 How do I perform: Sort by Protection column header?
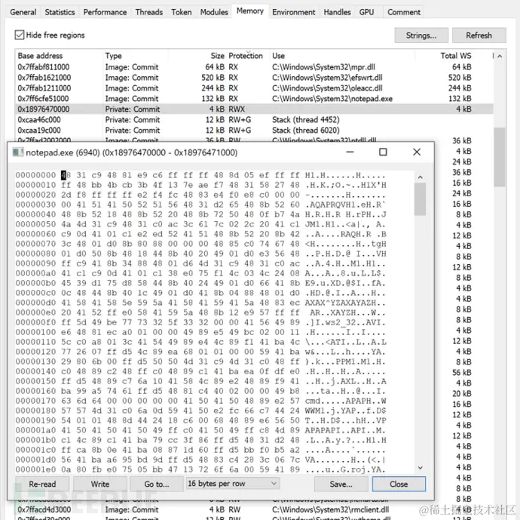(247, 55)
